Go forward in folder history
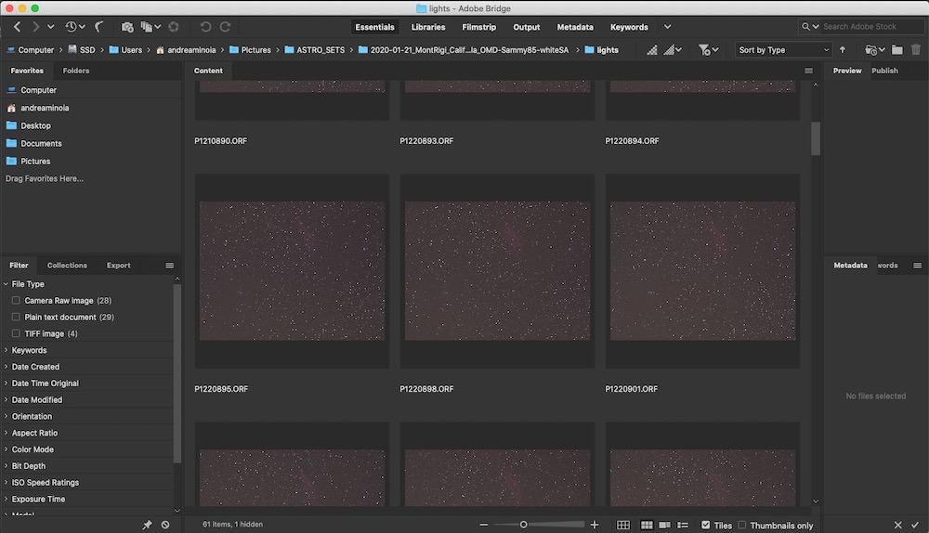The width and height of the screenshot is (929, 533). click(35, 27)
